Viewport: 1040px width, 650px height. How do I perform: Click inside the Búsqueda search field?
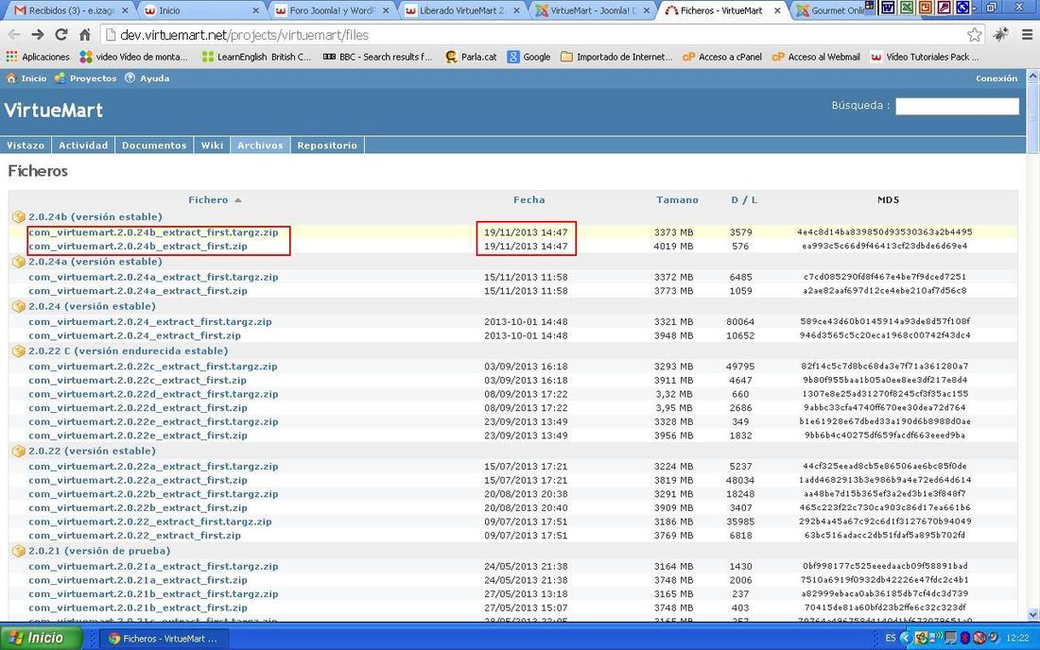[x=957, y=106]
